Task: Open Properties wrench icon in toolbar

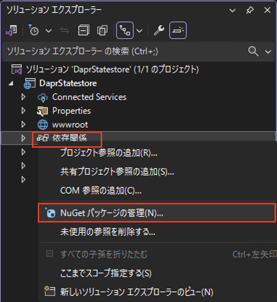Action: pos(159,30)
